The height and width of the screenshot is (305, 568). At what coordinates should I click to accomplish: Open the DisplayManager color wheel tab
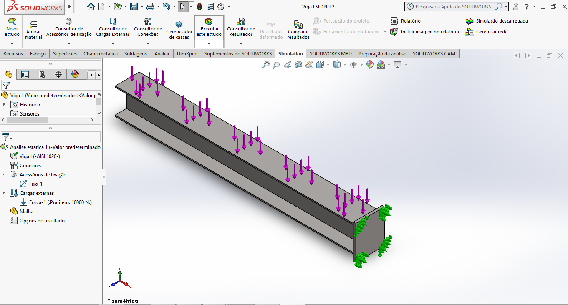click(x=75, y=74)
